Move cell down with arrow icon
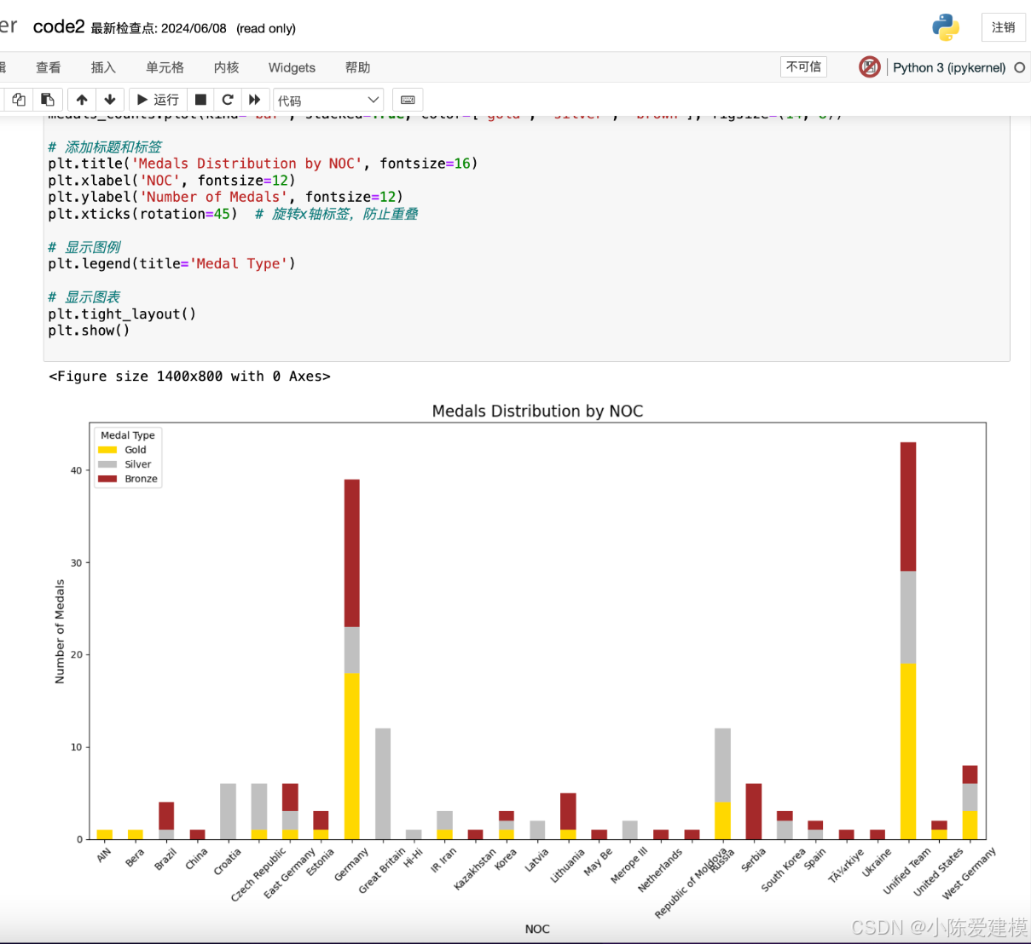Screen dimensions: 1031x944 [x=110, y=100]
